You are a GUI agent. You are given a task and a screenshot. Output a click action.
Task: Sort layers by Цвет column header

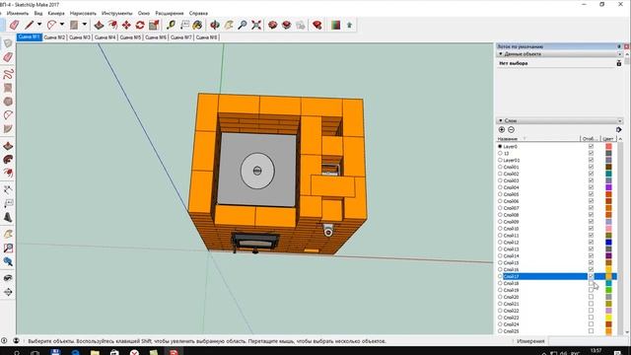[x=608, y=139]
